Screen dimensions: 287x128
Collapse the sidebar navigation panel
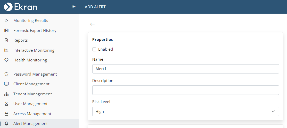(x=73, y=7)
